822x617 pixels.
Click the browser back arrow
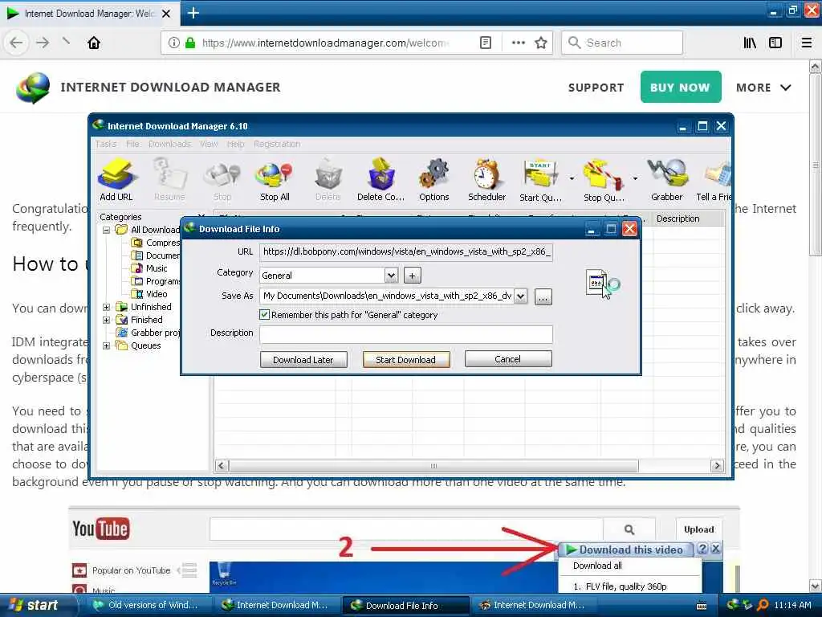coord(16,43)
